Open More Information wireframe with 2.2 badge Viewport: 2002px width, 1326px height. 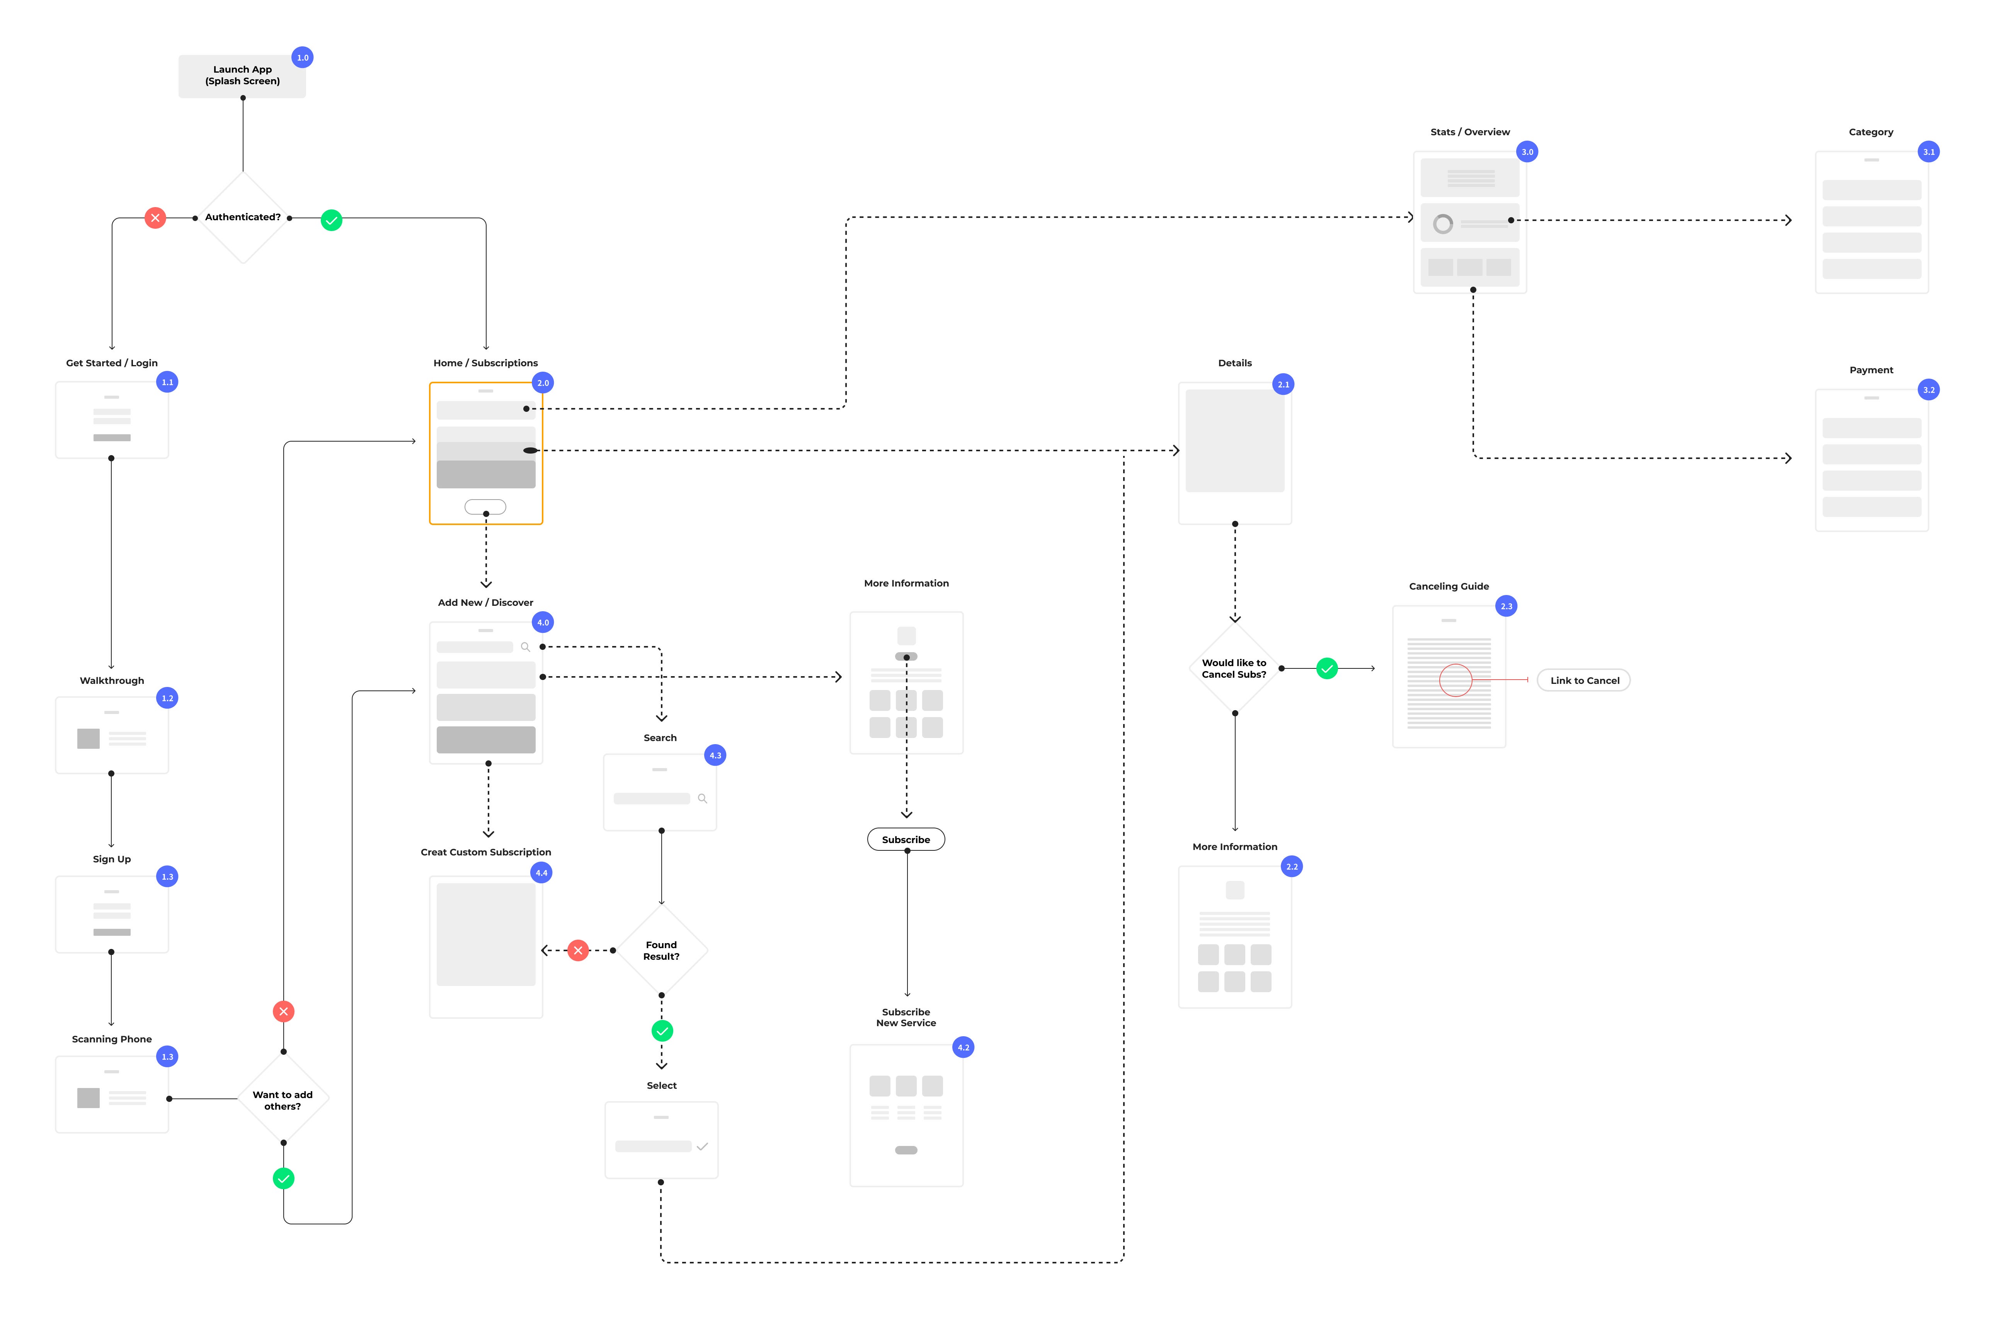pos(1235,937)
